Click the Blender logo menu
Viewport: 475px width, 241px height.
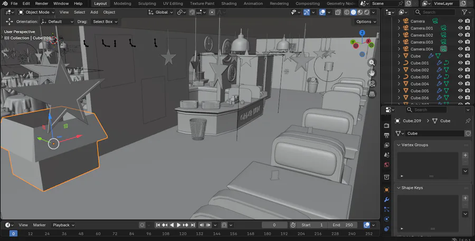tap(5, 4)
